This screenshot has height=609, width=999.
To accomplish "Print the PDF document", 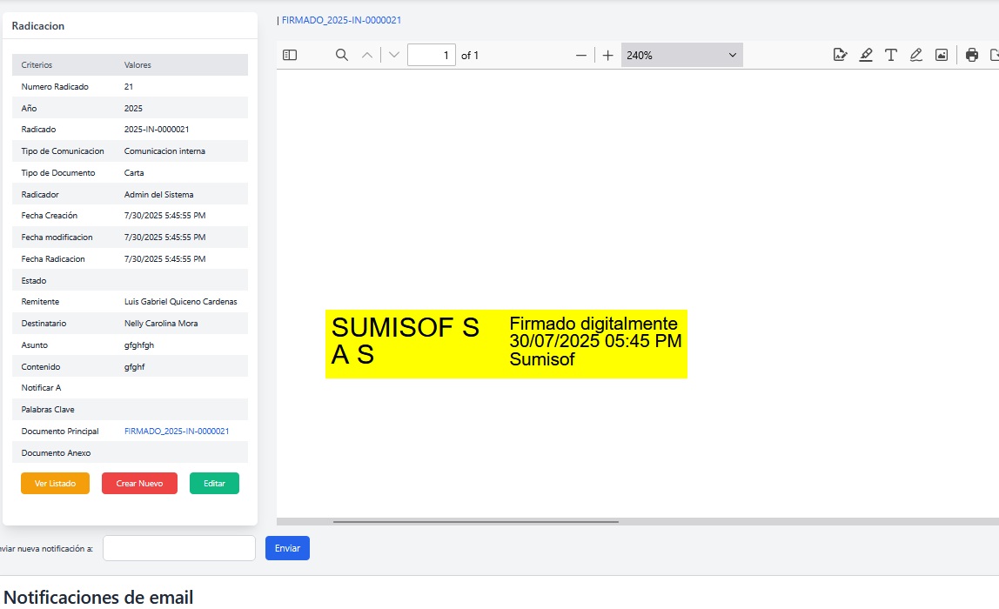I will (972, 55).
